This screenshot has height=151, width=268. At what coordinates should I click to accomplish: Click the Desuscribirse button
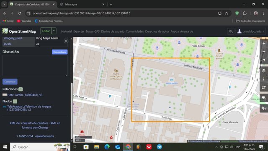[59, 52]
